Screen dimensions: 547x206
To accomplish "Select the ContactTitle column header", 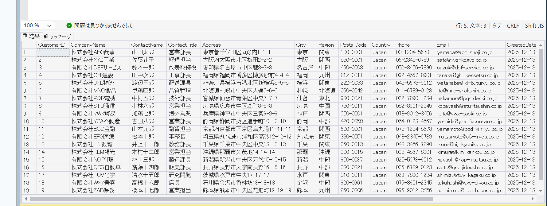I will tap(184, 45).
